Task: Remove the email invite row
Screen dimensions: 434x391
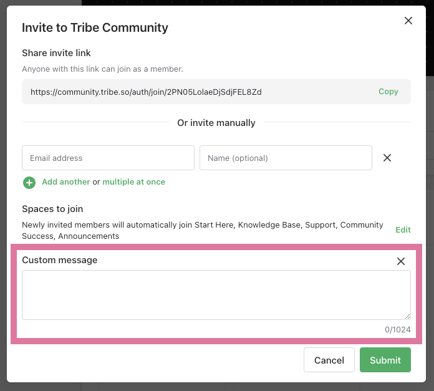Action: click(x=387, y=158)
